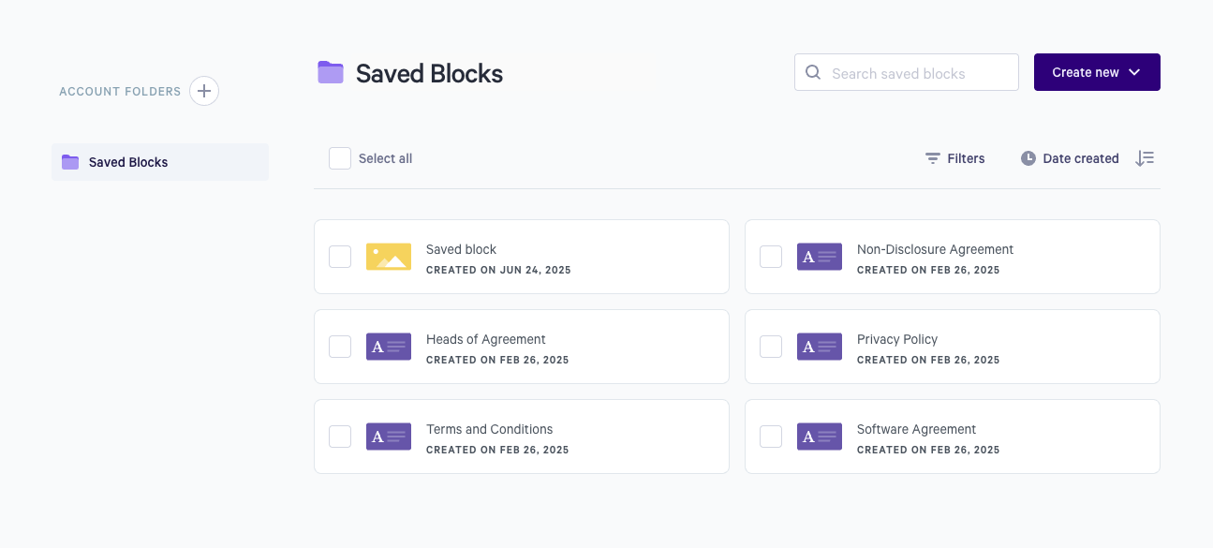Click the text block icon for Privacy Policy
Screen dimensions: 1213x548
[x=820, y=347]
